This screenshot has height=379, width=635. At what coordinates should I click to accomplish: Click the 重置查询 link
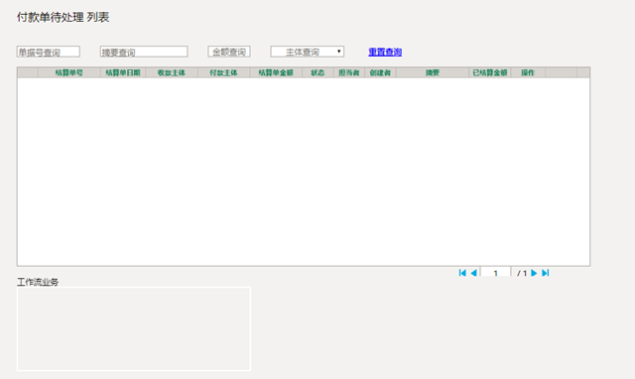pyautogui.click(x=385, y=52)
